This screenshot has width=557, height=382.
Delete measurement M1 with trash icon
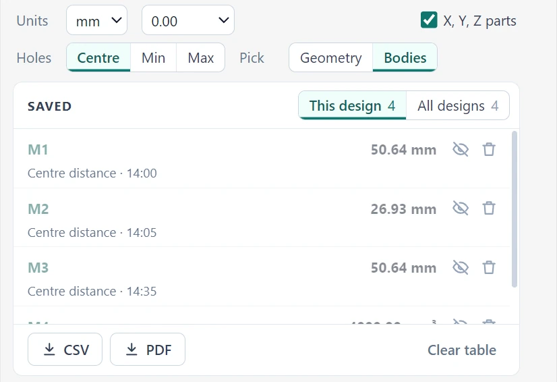[489, 149]
